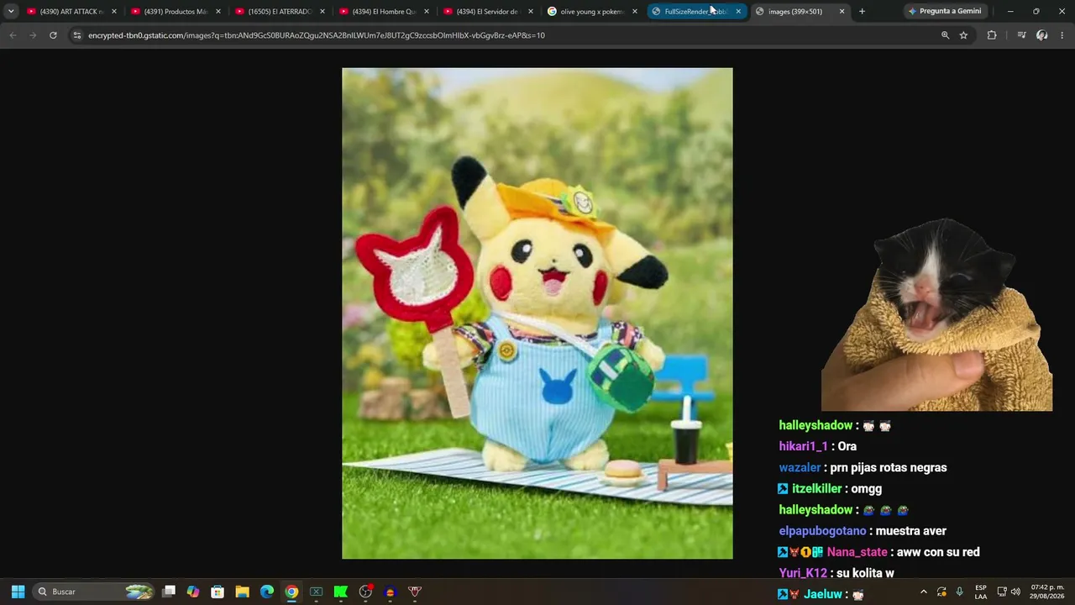Show hidden system tray icons
The width and height of the screenshot is (1075, 605).
pos(924,592)
